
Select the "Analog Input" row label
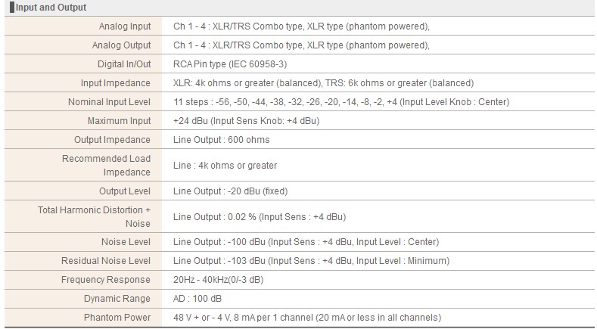pyautogui.click(x=125, y=26)
